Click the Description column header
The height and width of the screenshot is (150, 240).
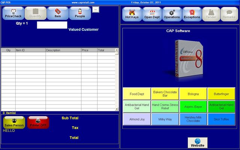[x=63, y=50]
